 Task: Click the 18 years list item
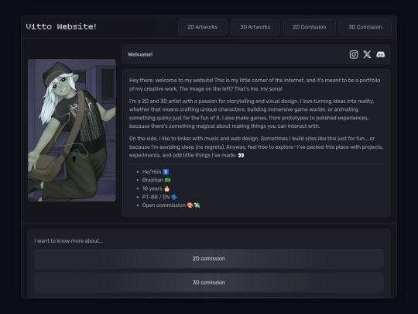click(x=156, y=188)
